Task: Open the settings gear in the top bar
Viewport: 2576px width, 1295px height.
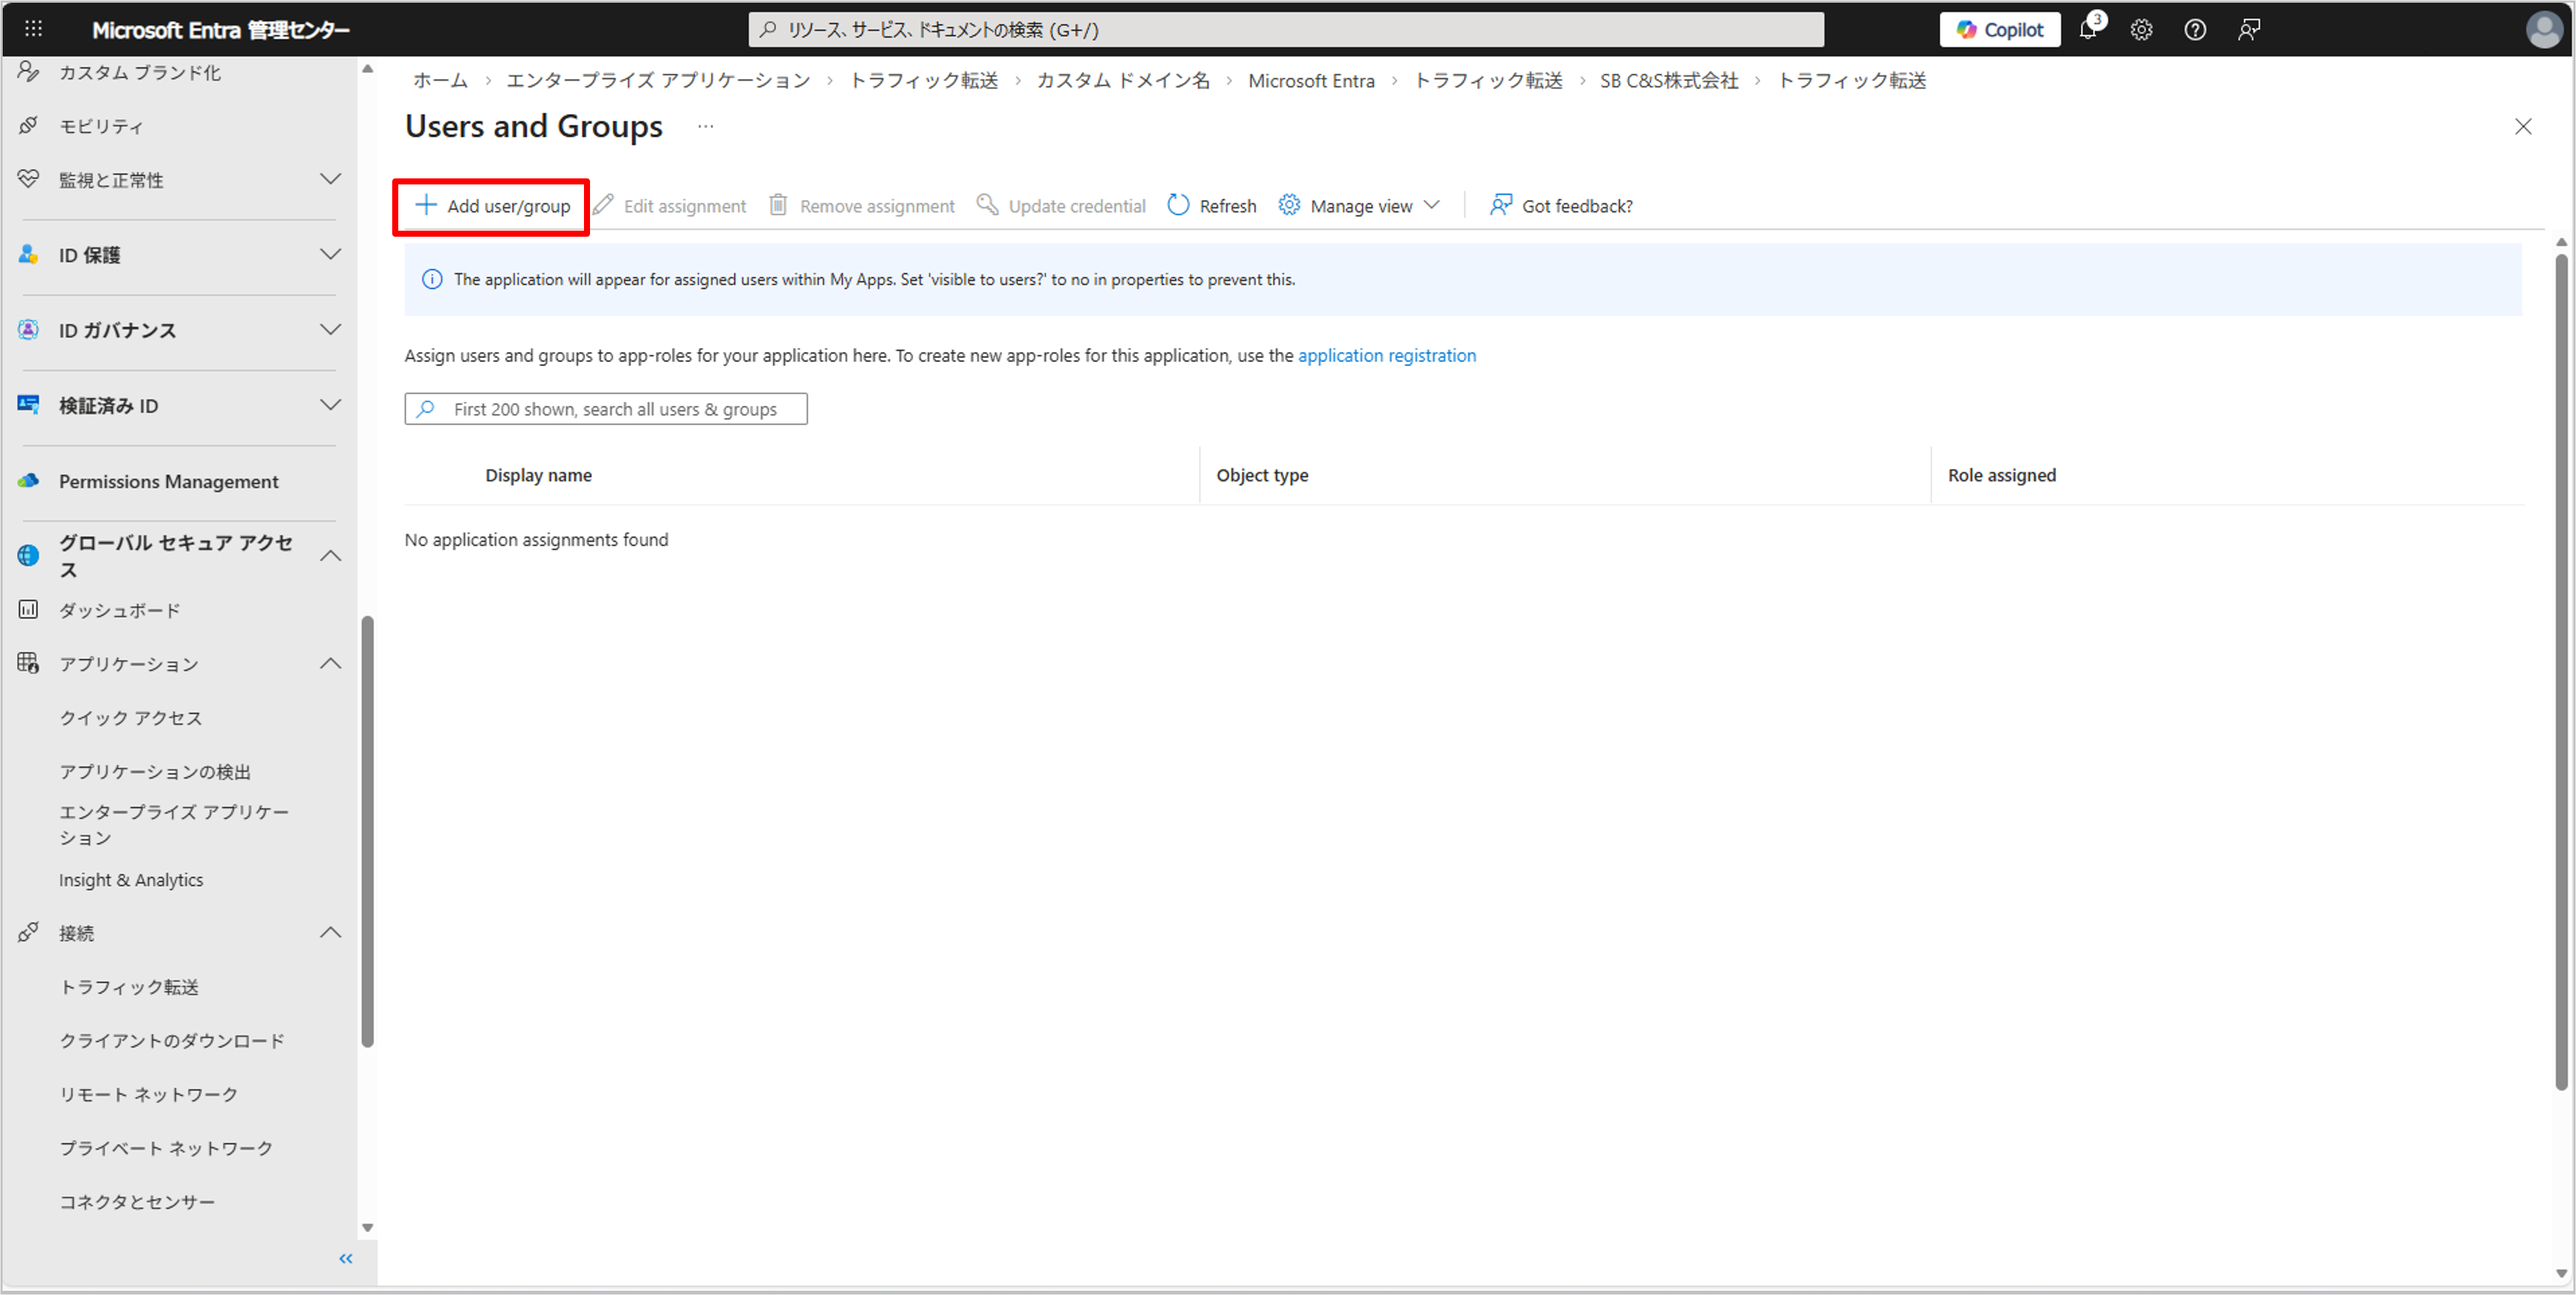Action: point(2141,30)
